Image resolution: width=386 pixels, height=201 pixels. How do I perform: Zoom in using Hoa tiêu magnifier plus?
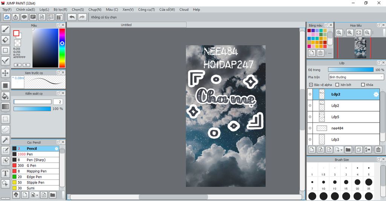click(349, 32)
